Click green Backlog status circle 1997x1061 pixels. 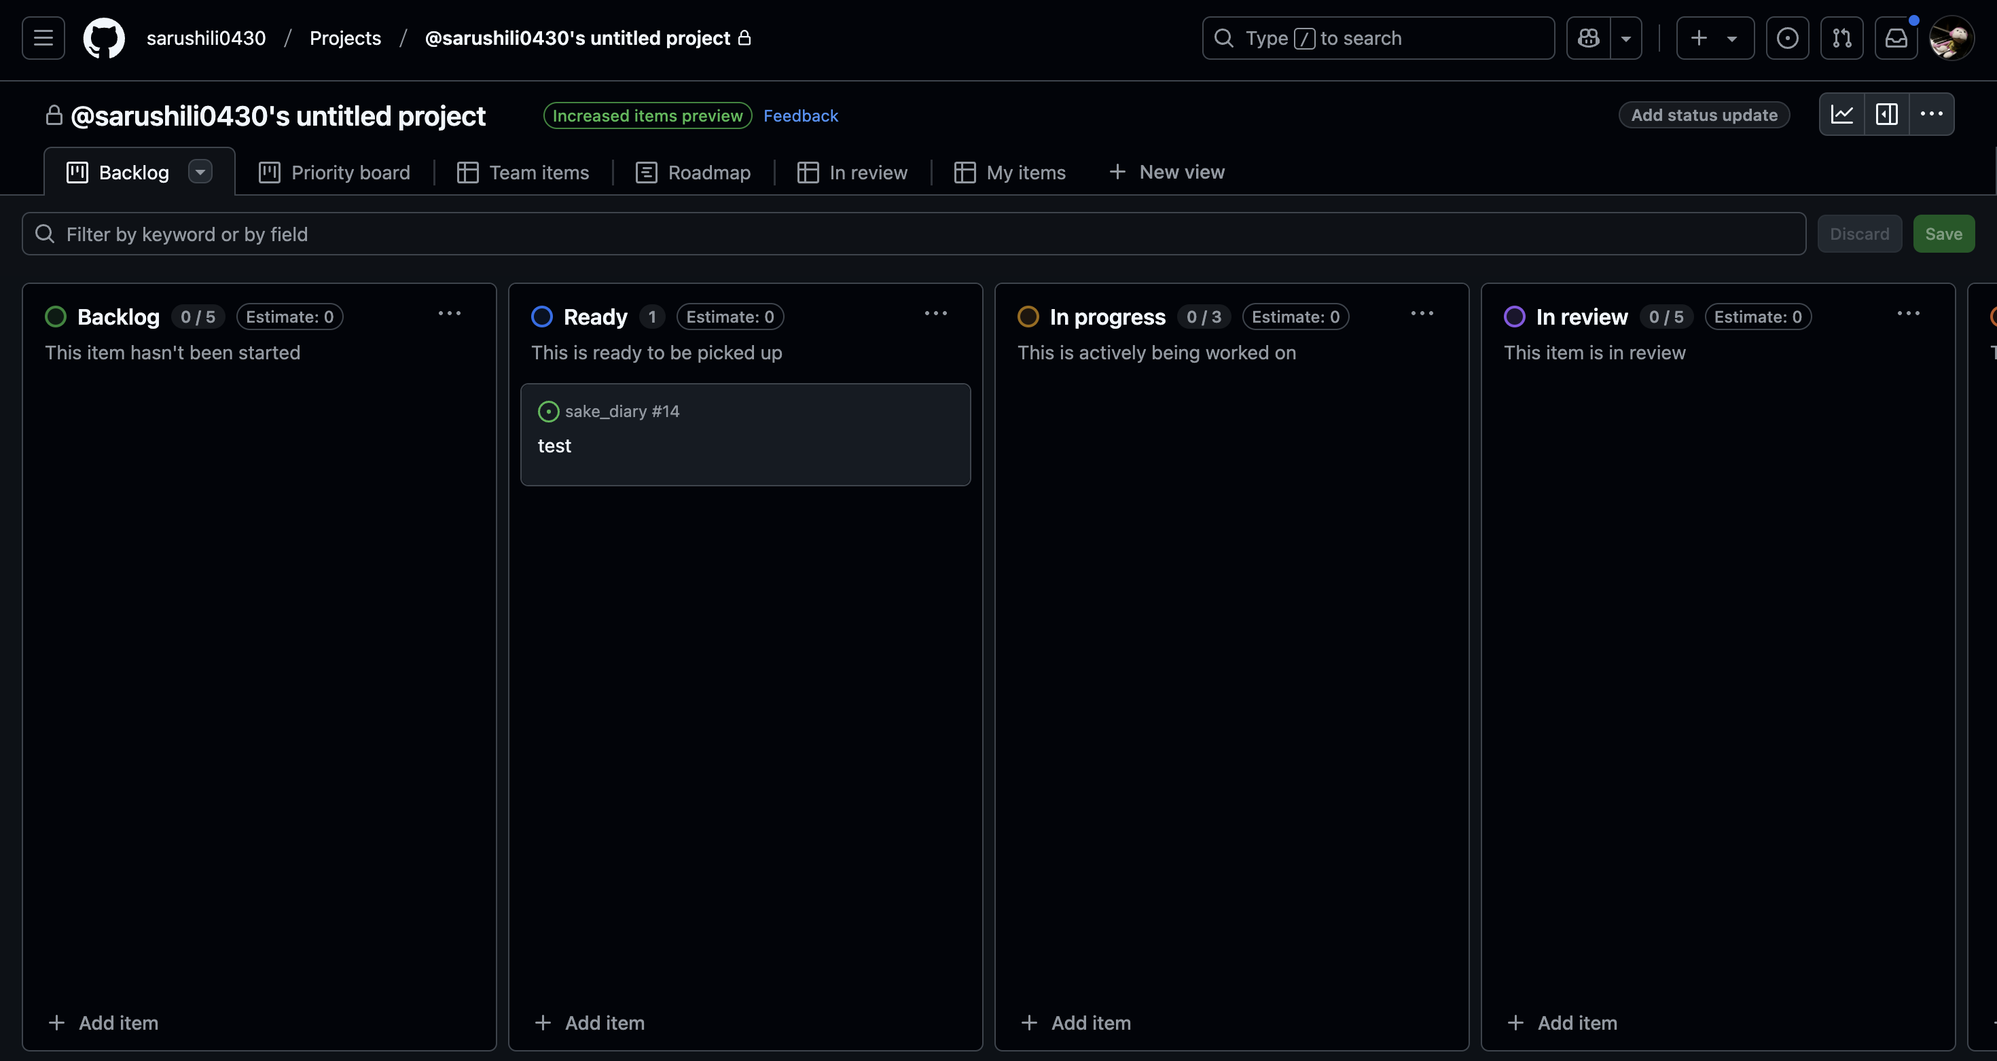click(x=56, y=317)
